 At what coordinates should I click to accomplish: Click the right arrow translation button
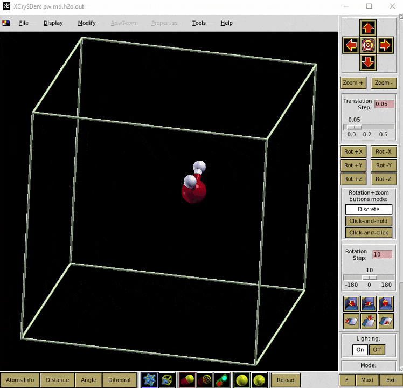pyautogui.click(x=385, y=45)
